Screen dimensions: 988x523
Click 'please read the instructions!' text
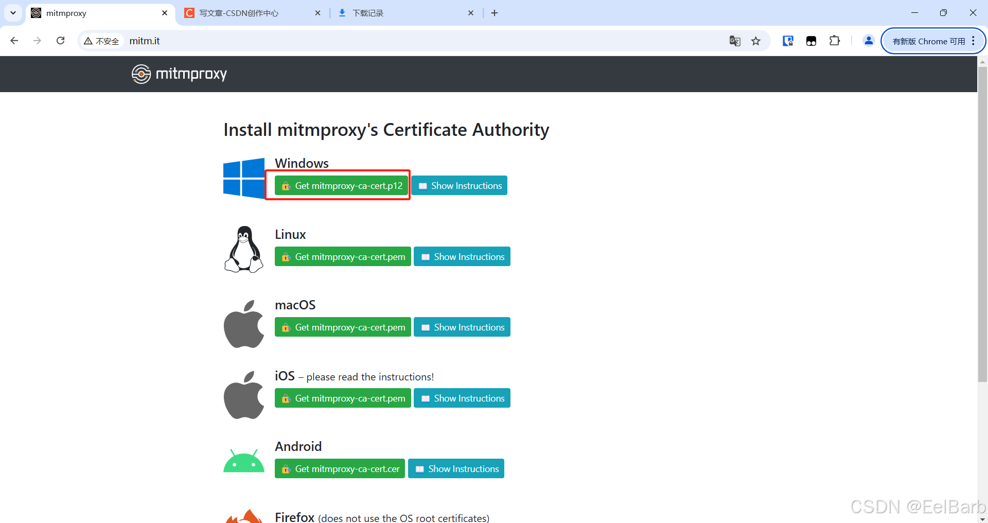click(x=370, y=377)
